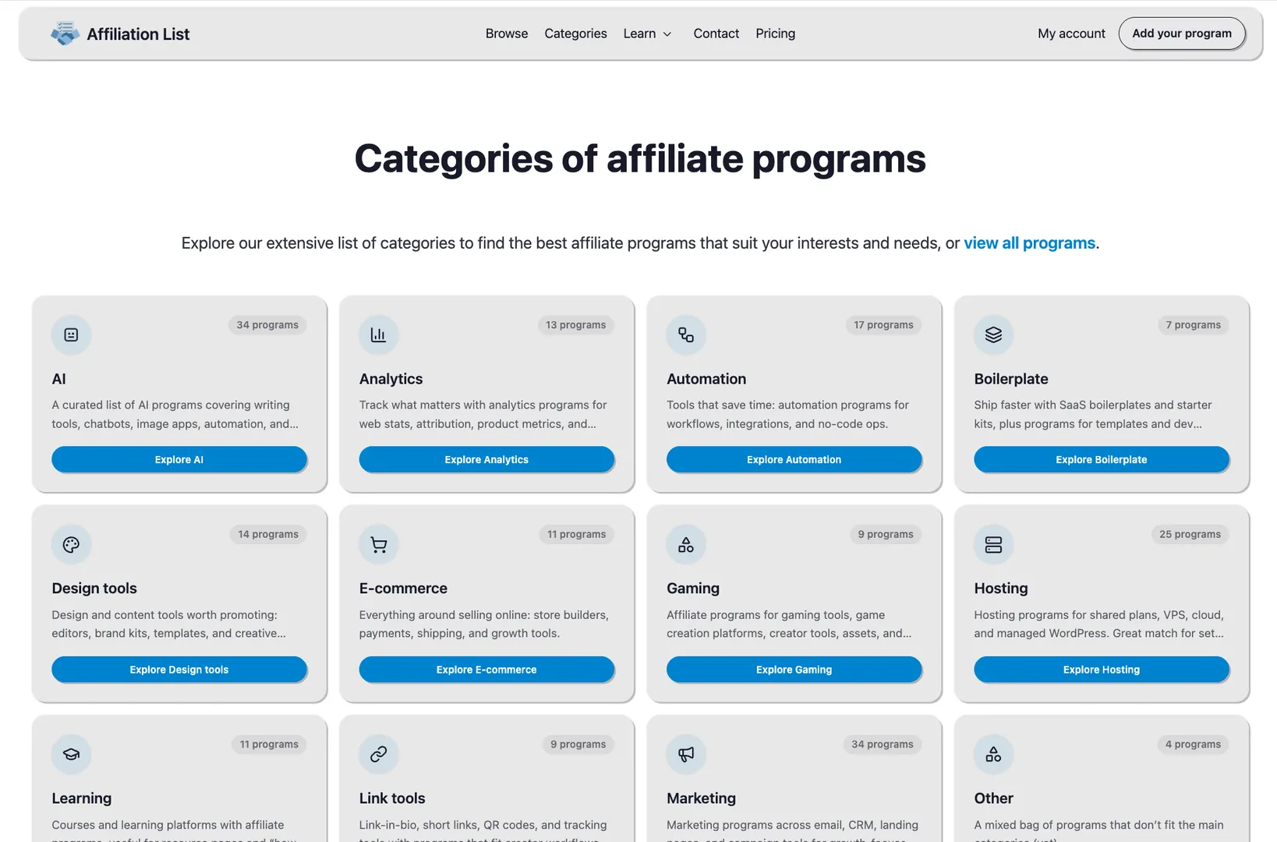Screen dimensions: 1277x842
Task: Click the 13 programs badge
Action: click(x=575, y=325)
